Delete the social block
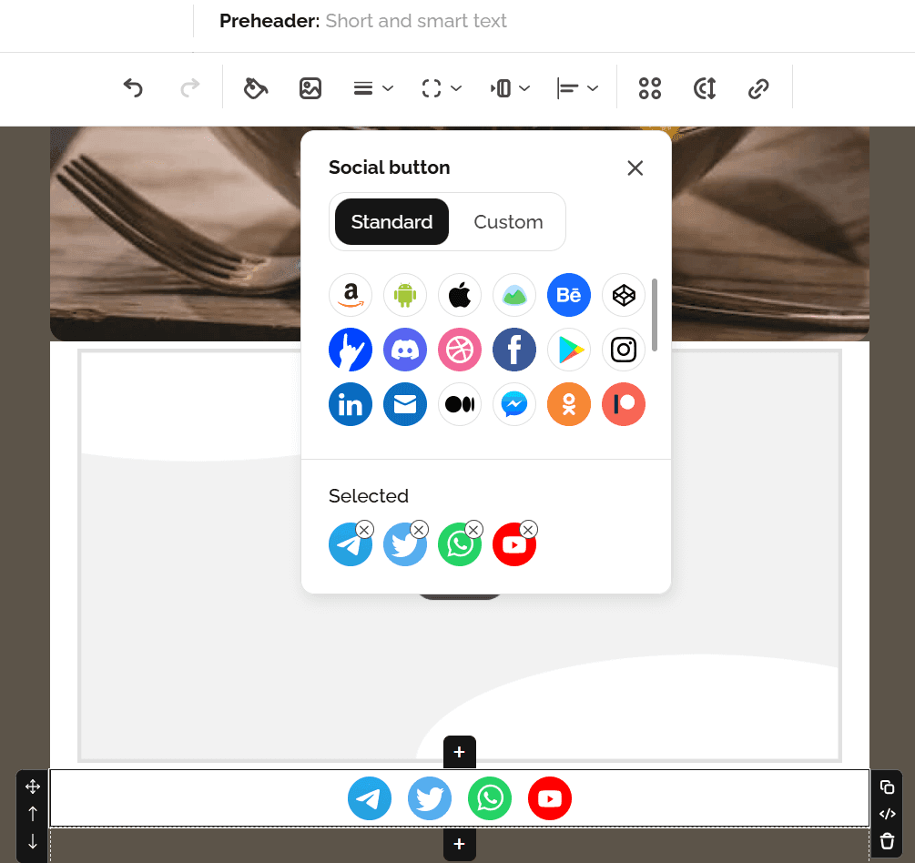 coord(887,841)
